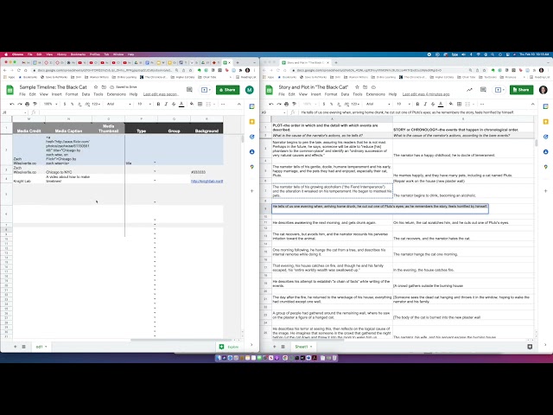
Task: Open font size dropdown in Story and Plot
Action: pyautogui.click(x=404, y=104)
